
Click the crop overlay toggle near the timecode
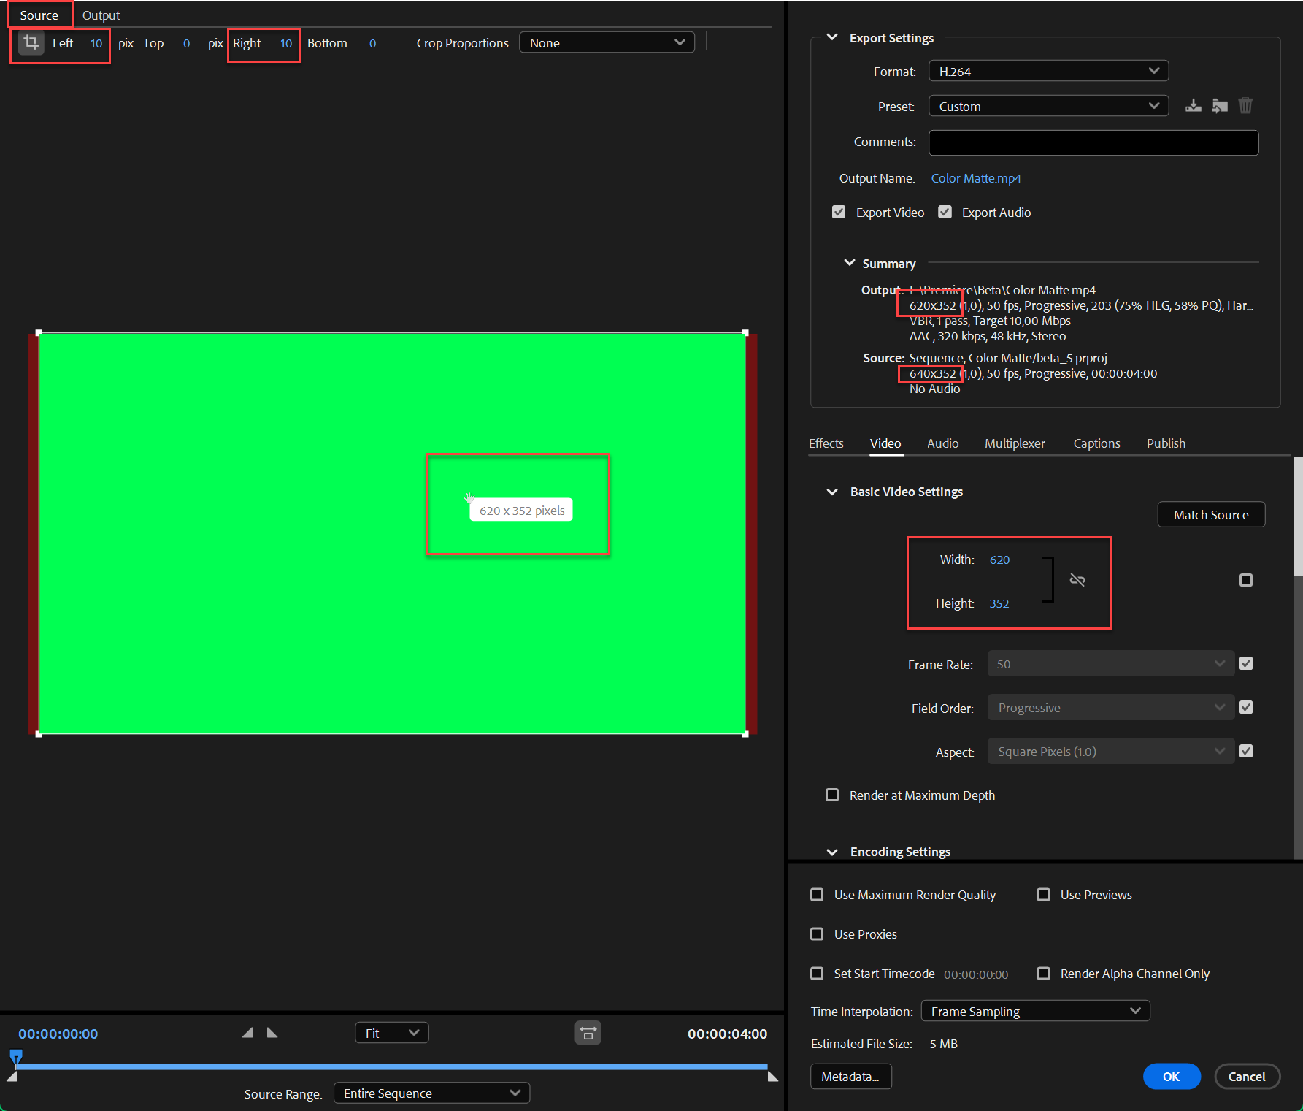pos(588,1033)
